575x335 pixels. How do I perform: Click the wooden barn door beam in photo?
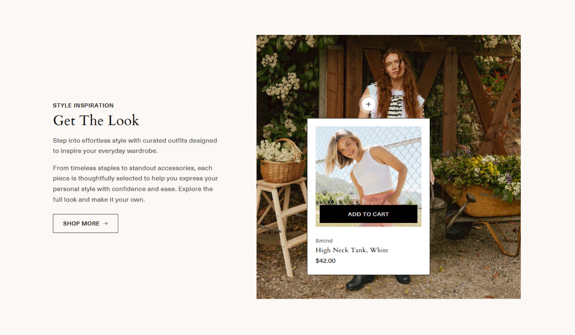coord(449,100)
